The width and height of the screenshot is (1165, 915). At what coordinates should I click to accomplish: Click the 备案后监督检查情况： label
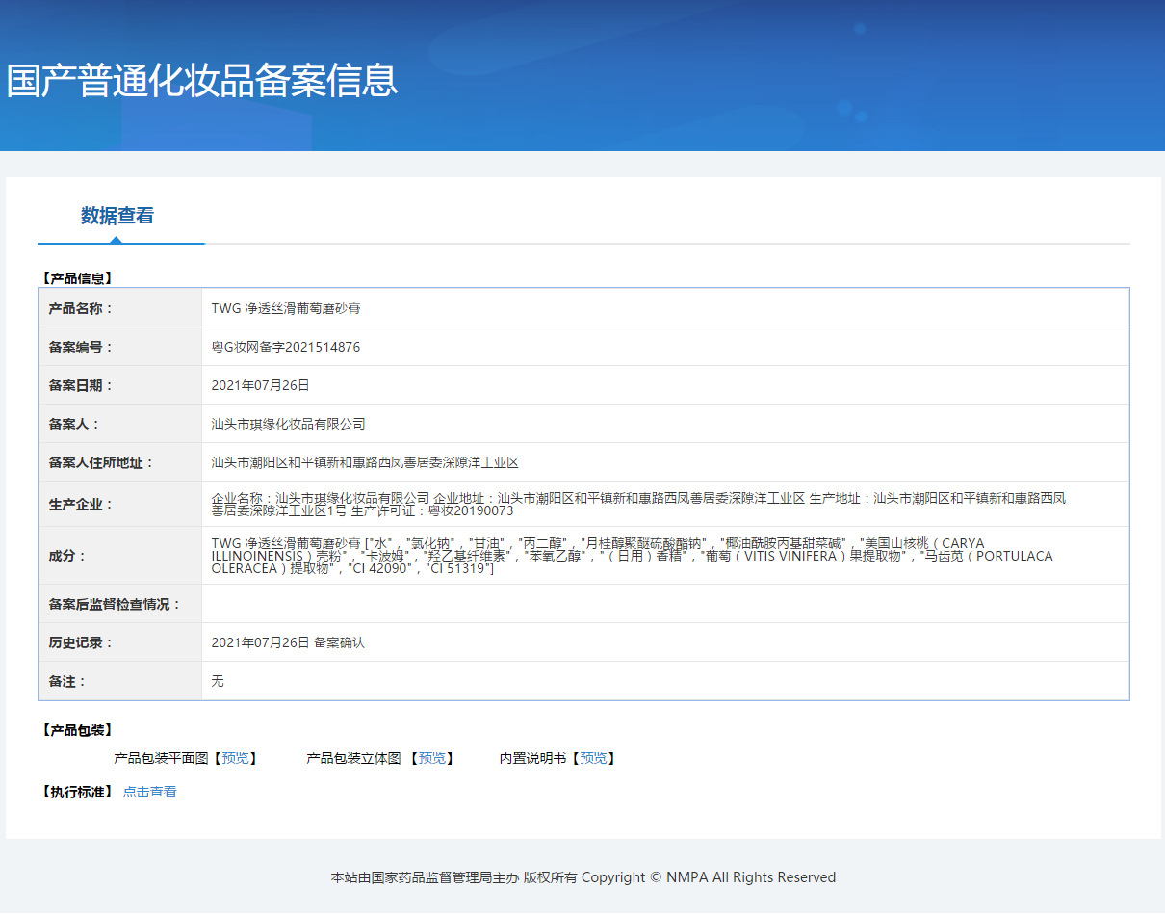point(115,604)
